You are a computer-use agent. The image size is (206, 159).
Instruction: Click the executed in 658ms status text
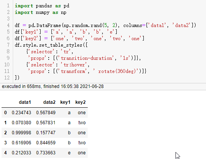click(53, 86)
